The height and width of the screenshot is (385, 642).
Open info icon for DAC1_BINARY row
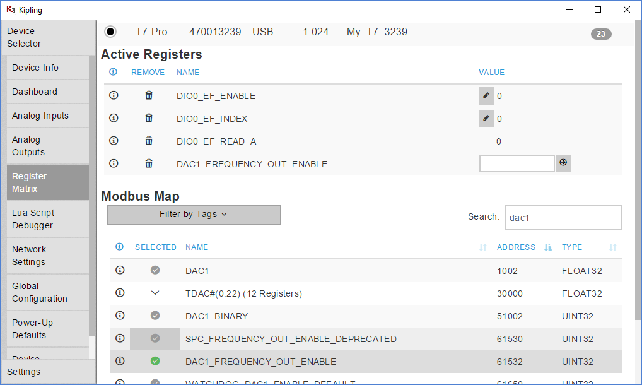[120, 316]
